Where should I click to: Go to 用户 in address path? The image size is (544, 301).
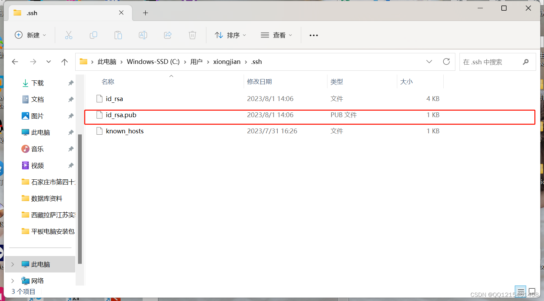pos(197,62)
